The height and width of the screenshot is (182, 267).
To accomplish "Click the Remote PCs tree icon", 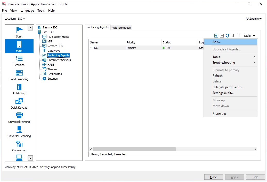I will point(44,46).
